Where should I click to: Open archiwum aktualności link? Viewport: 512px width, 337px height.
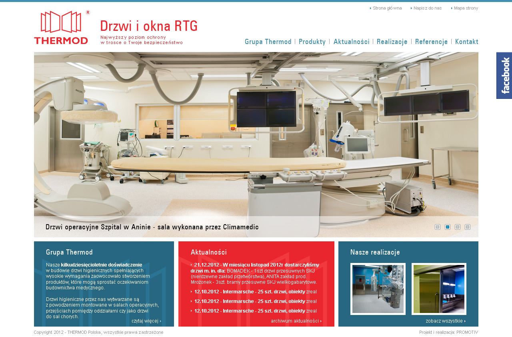tap(295, 321)
